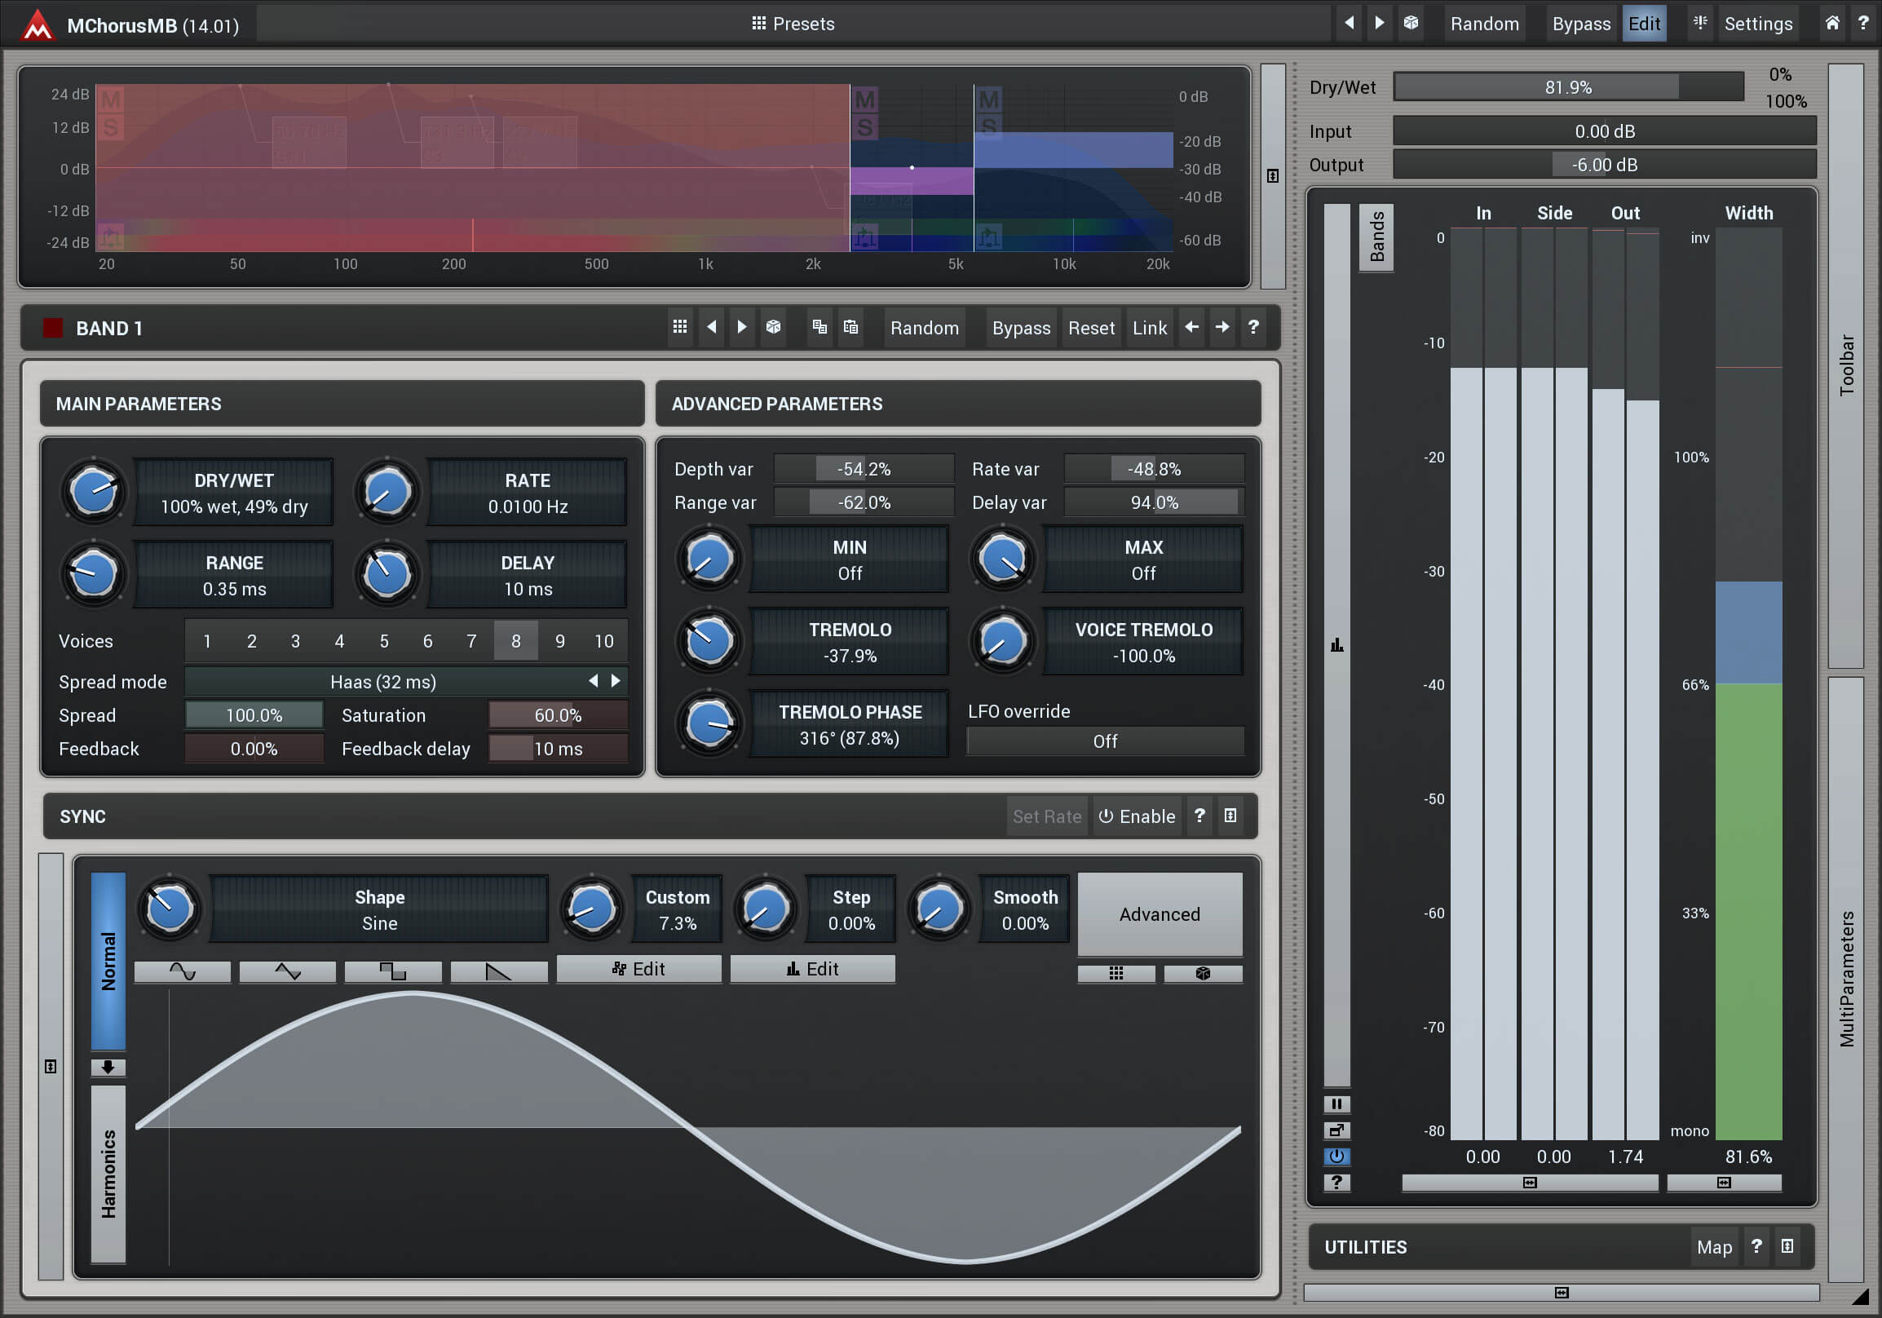1882x1318 pixels.
Task: Choose previous Spread mode with left arrow
Action: pyautogui.click(x=594, y=681)
